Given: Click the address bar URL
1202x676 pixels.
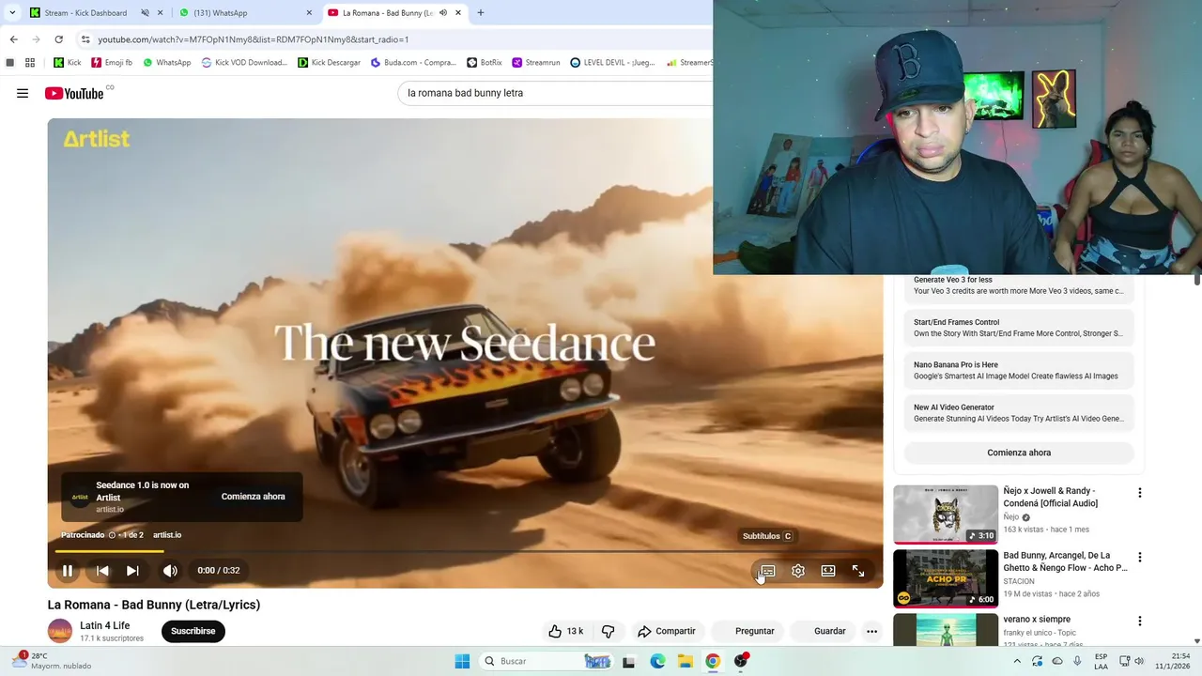Looking at the screenshot, I should (254, 39).
